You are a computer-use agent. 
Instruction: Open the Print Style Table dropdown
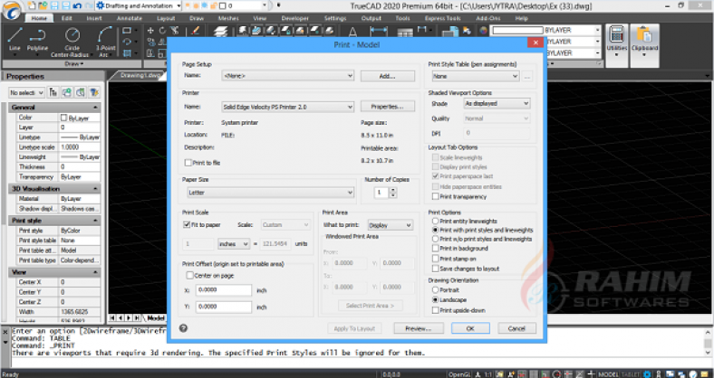pyautogui.click(x=476, y=76)
